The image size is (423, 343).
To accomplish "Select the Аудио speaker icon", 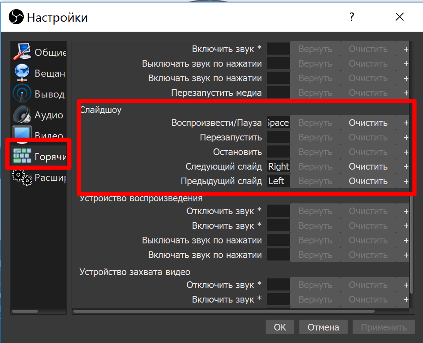I will pos(22,115).
